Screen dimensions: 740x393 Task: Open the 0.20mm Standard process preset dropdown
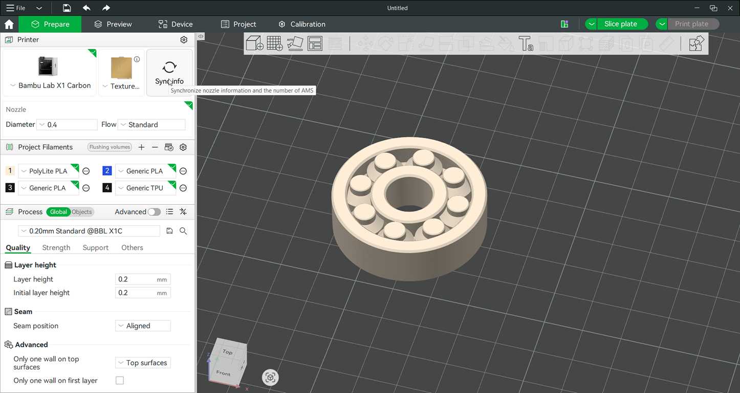[89, 231]
